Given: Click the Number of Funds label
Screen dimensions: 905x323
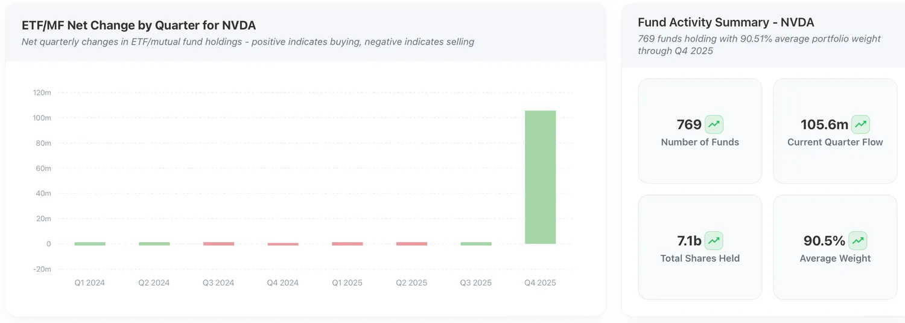Looking at the screenshot, I should pos(700,142).
